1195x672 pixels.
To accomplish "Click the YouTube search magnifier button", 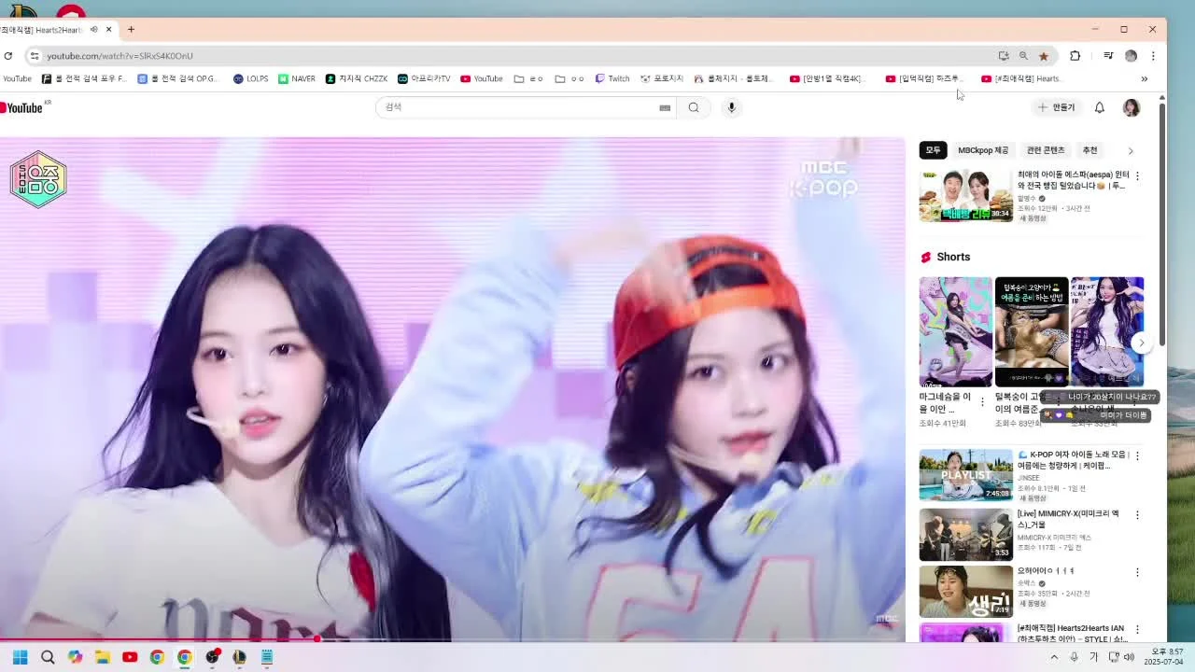I will point(694,107).
